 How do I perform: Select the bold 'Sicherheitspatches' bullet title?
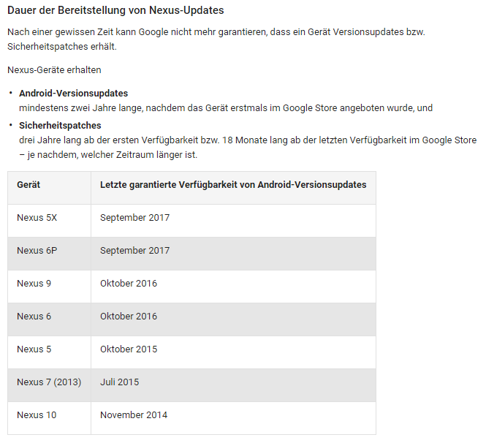[x=60, y=126]
